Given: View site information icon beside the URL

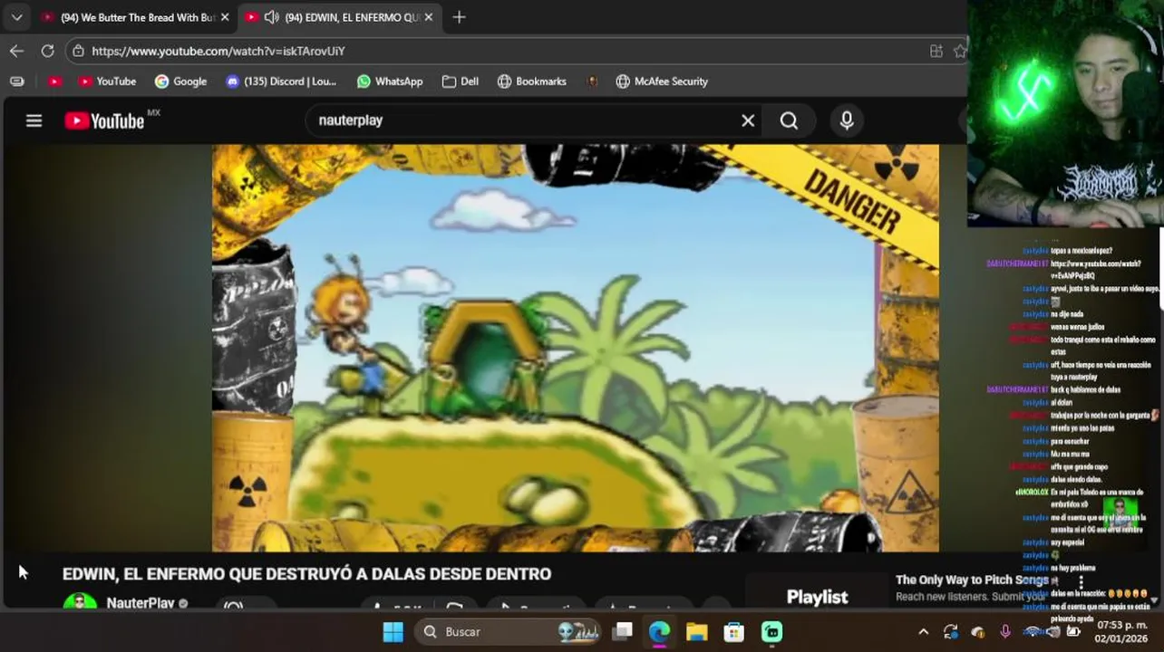Looking at the screenshot, I should tap(78, 51).
